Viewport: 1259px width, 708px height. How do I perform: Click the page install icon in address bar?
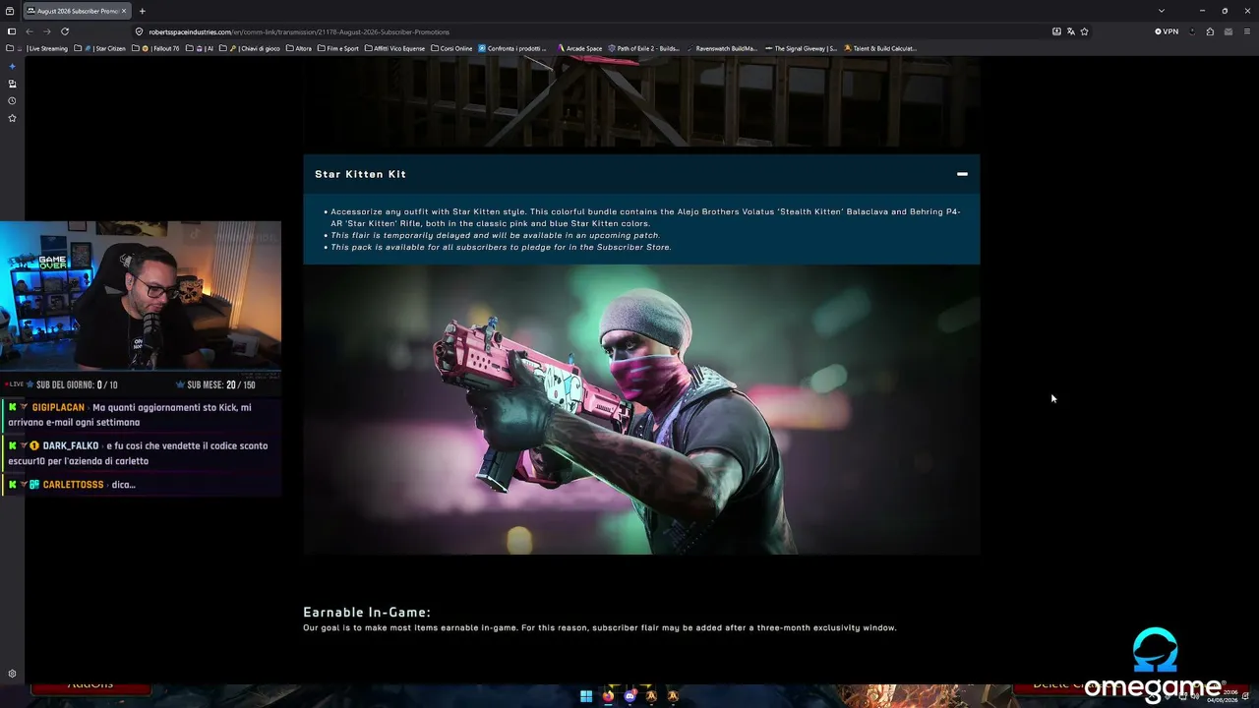point(1056,31)
